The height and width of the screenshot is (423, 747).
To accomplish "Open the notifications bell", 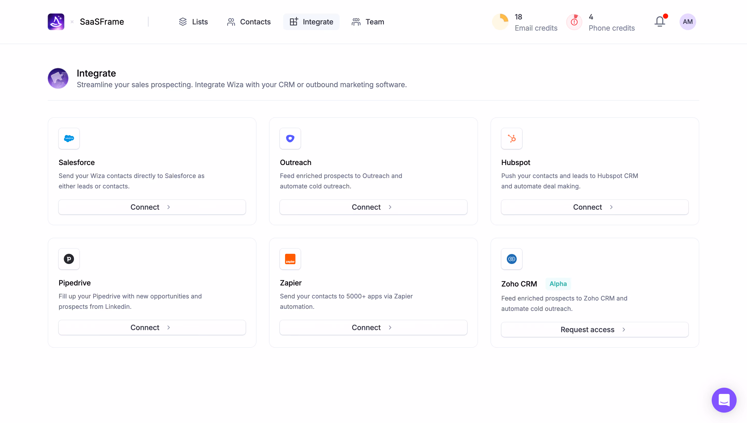I will click(660, 22).
